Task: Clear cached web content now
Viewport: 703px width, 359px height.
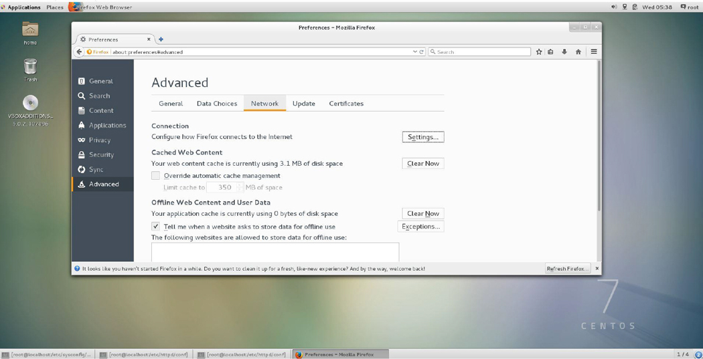Action: coord(422,164)
